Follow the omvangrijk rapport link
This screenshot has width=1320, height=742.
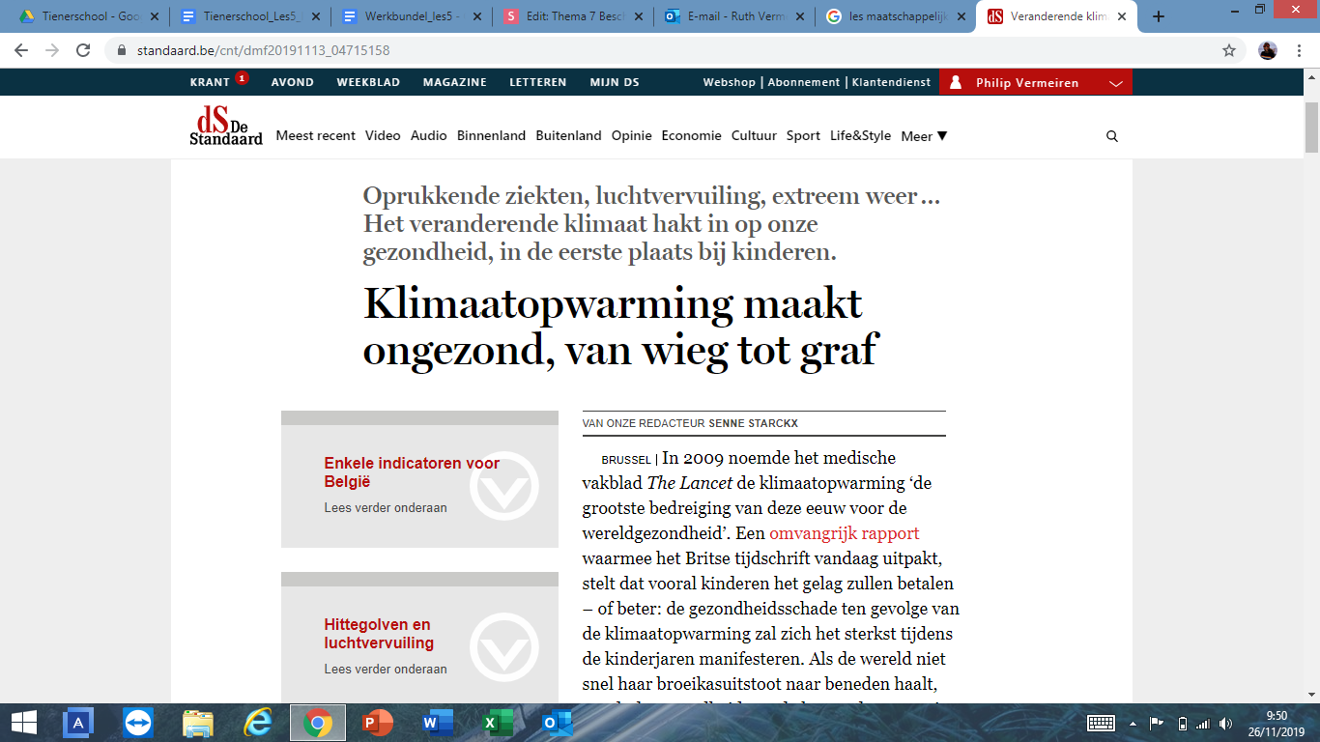pyautogui.click(x=845, y=533)
